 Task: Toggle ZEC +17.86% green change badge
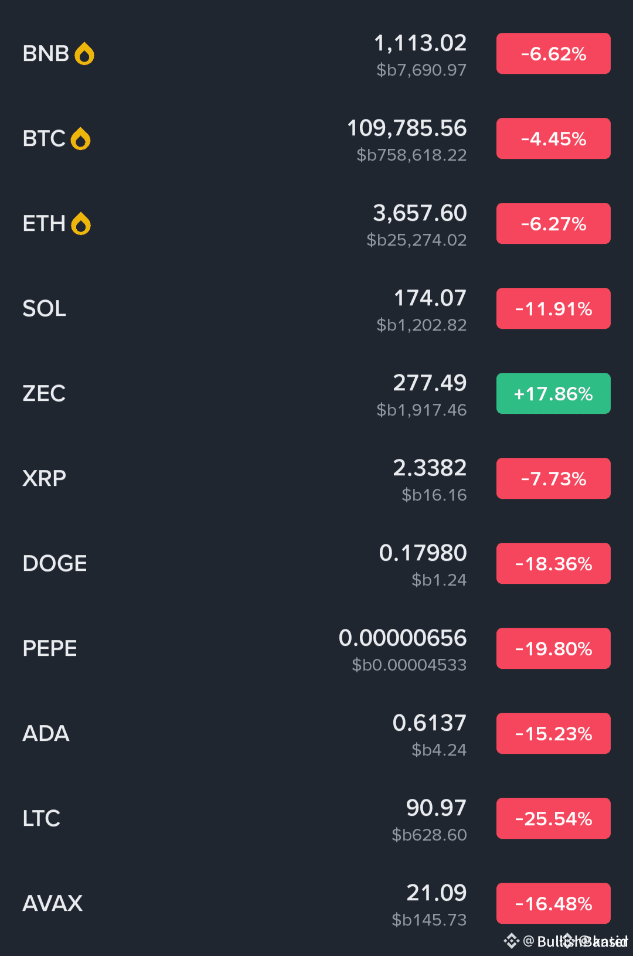[x=553, y=394]
